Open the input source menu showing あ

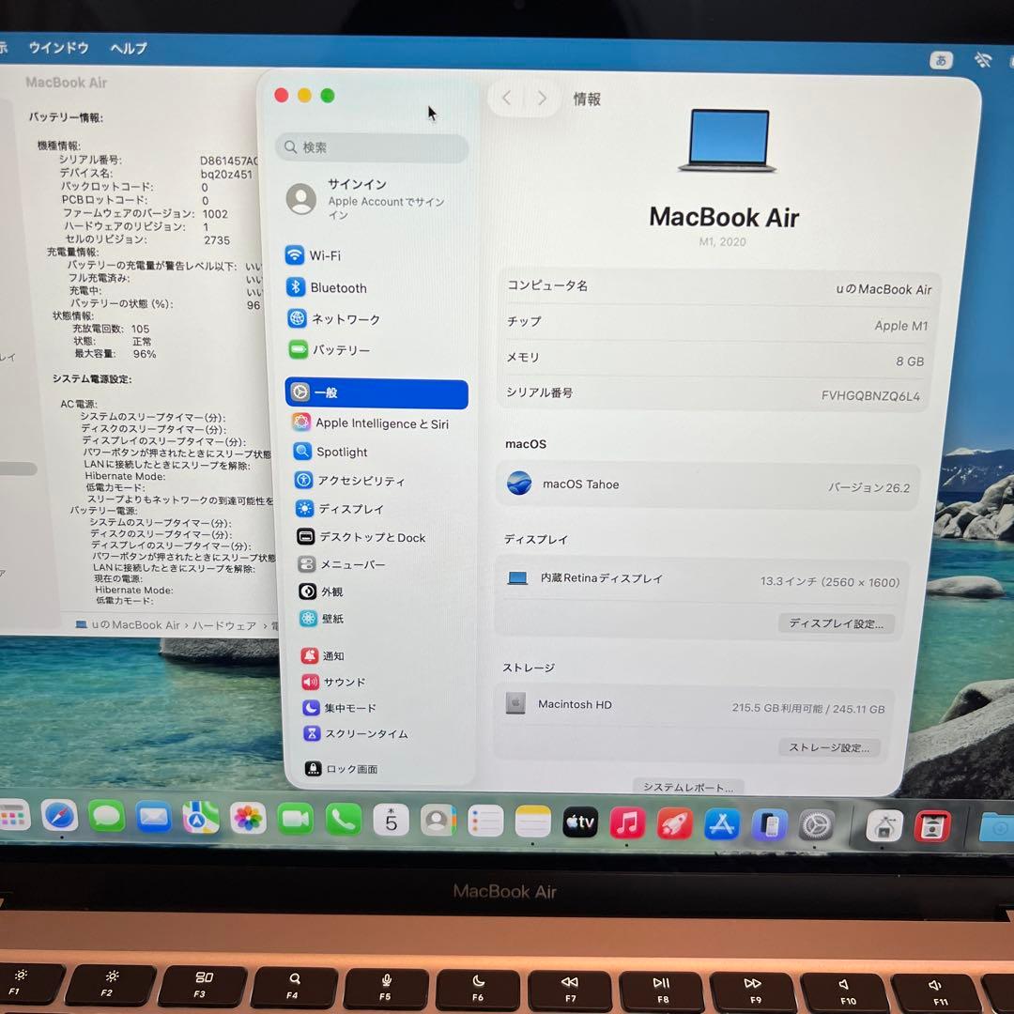click(x=942, y=60)
